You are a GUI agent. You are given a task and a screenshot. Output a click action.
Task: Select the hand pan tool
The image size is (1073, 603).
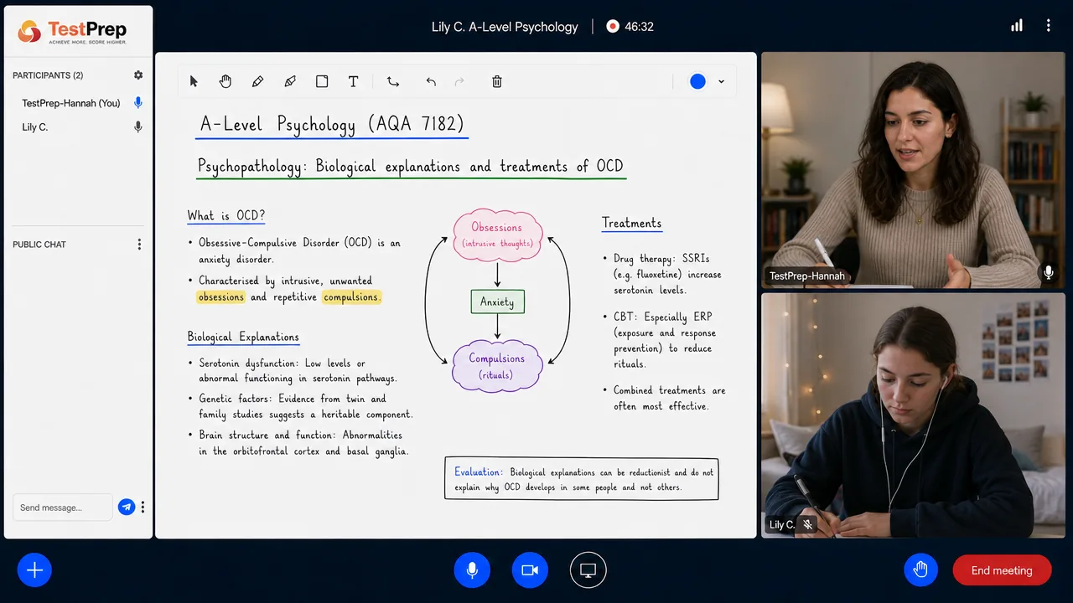(225, 81)
